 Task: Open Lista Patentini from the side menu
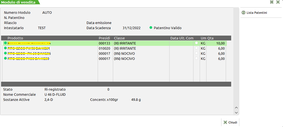pyautogui.click(x=257, y=13)
